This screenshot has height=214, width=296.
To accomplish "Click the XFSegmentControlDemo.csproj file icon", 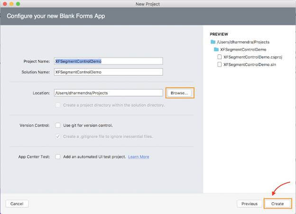I will (219, 57).
